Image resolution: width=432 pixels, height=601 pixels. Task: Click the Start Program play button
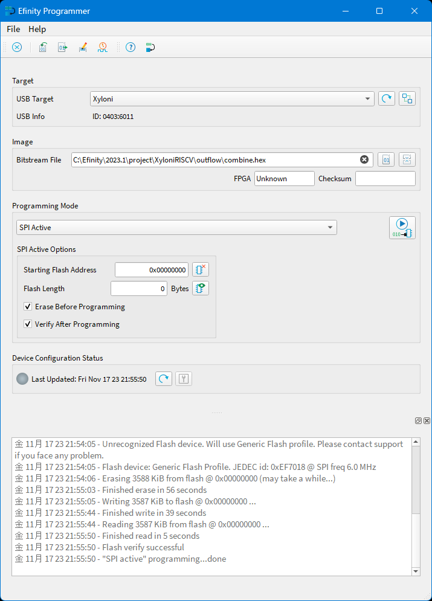coord(402,227)
